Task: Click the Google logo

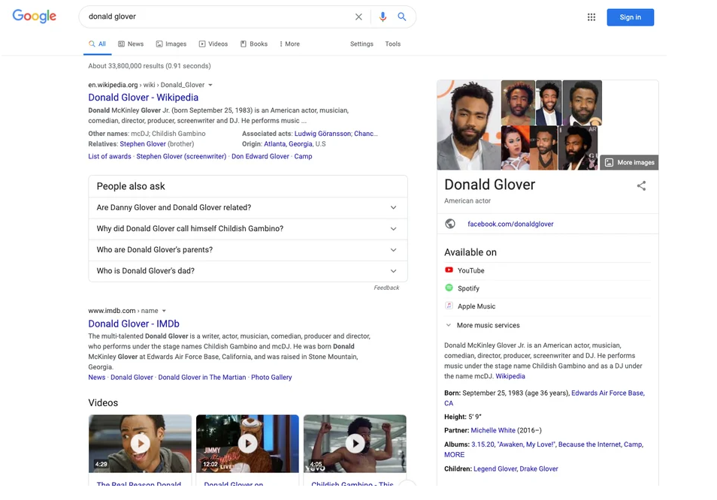Action: pyautogui.click(x=35, y=17)
